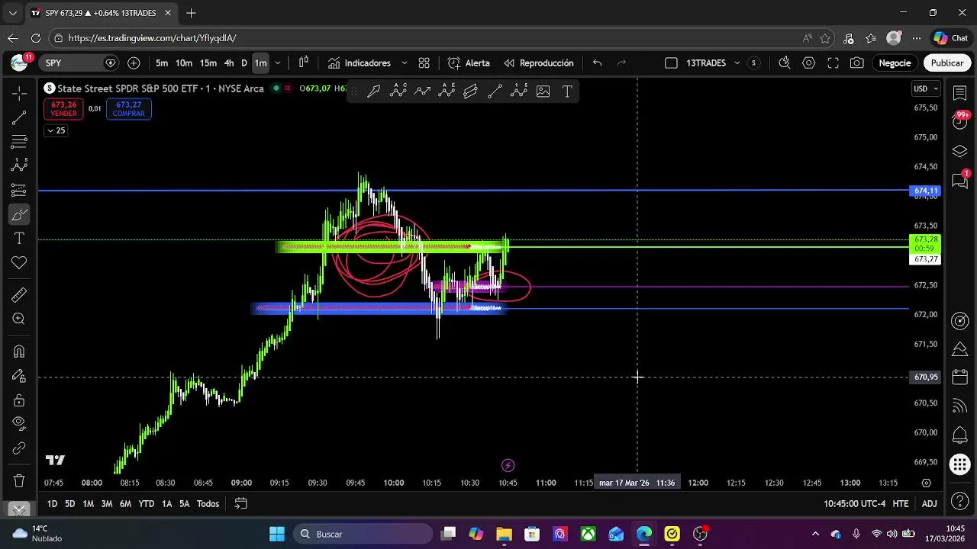Open the patterns tool group in sidebar
Screen dimensions: 977x549
19,165
